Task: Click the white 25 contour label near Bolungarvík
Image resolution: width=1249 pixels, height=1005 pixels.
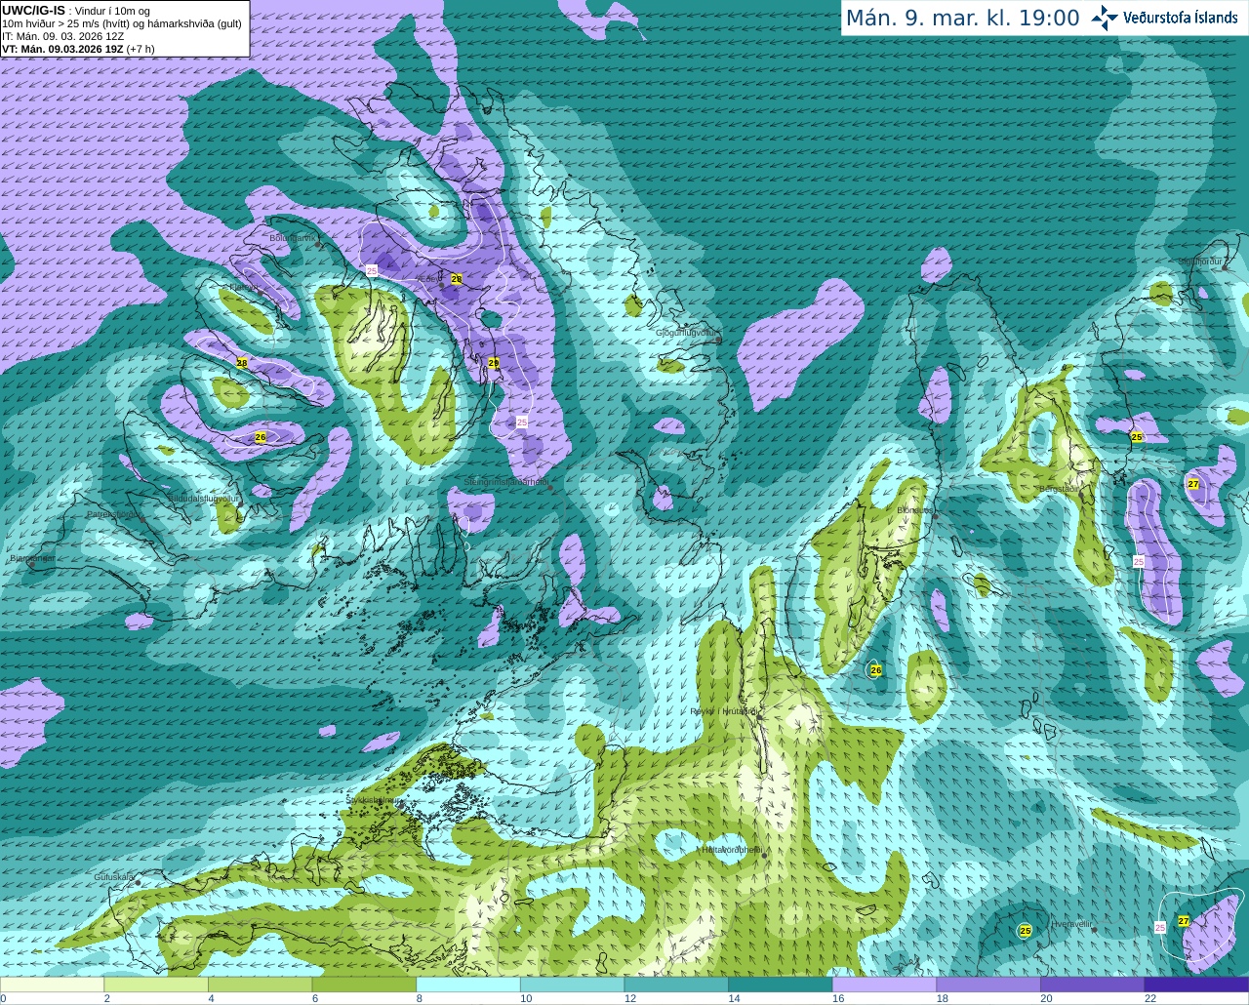Action: pos(372,269)
